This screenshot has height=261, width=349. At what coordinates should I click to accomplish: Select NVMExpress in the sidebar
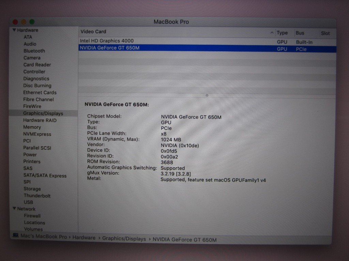(37, 134)
